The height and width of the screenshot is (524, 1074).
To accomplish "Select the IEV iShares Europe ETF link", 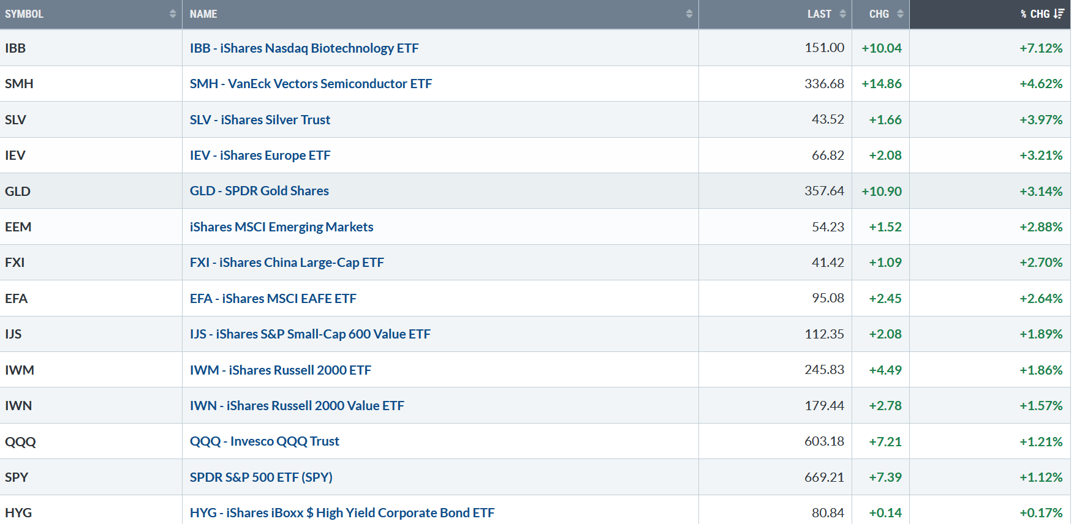I will [x=260, y=155].
